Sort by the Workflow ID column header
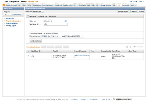148x101 pixels. (x=41, y=51)
